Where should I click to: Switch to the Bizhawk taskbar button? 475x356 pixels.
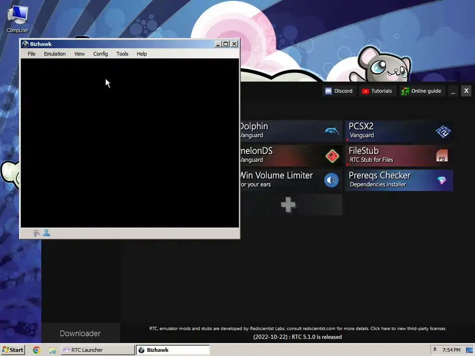pyautogui.click(x=173, y=350)
